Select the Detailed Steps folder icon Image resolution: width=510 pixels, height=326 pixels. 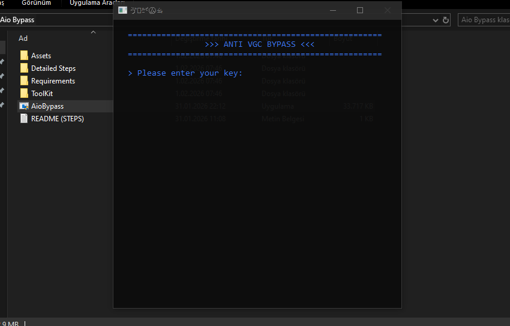point(24,68)
